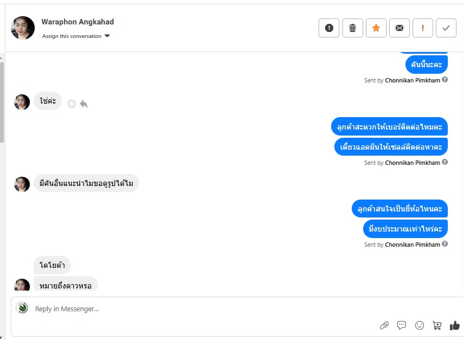Toggle the orange star on this conversation
Screen dimensions: 463x340
(x=376, y=28)
